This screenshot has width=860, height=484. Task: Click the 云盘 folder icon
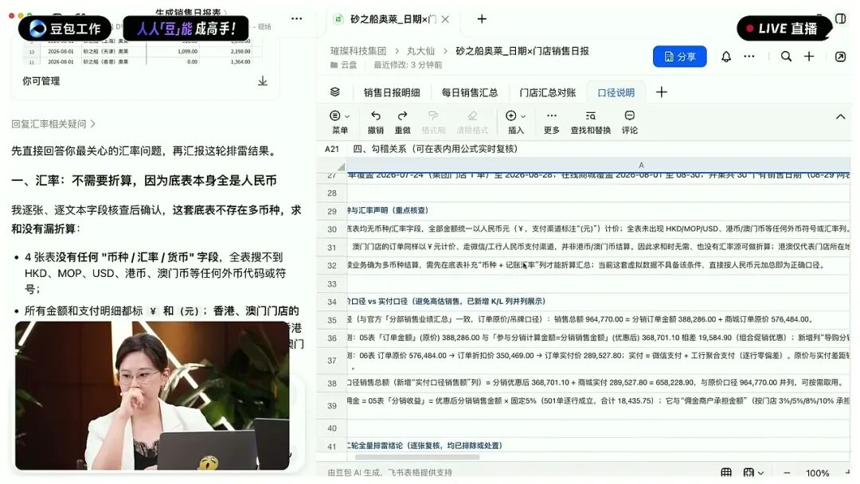click(334, 64)
